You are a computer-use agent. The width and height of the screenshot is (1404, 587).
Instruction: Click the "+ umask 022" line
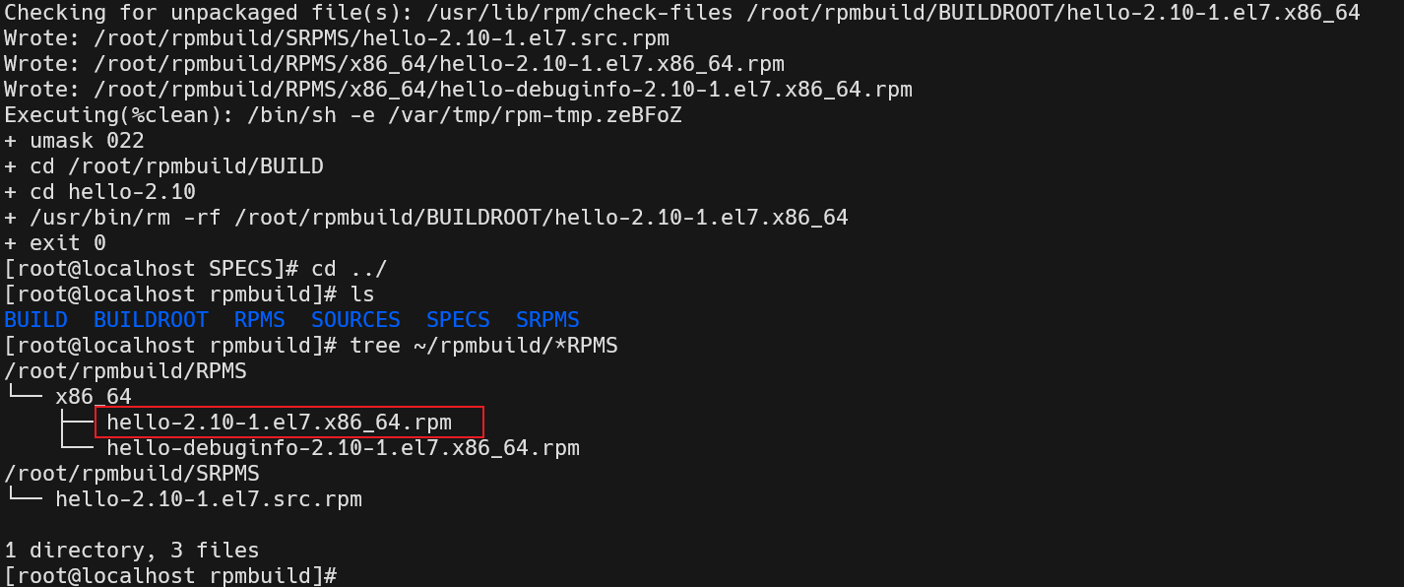point(74,141)
